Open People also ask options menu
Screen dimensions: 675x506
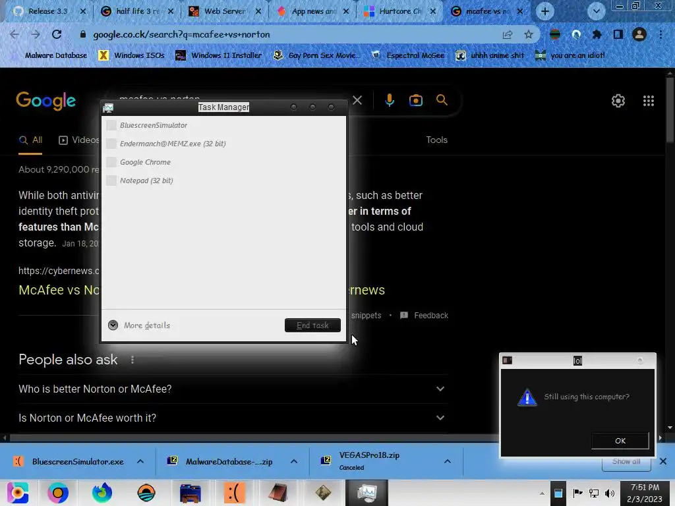[x=132, y=360]
